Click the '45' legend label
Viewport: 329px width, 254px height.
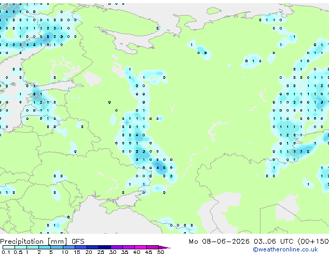click(x=148, y=252)
